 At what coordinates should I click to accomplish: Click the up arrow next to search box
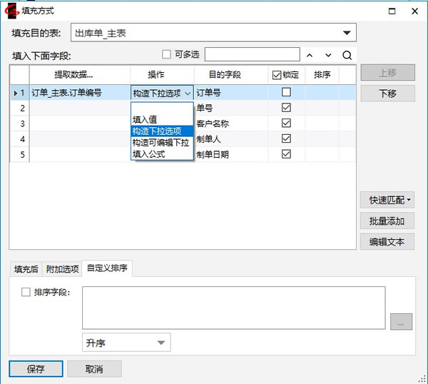tap(310, 55)
